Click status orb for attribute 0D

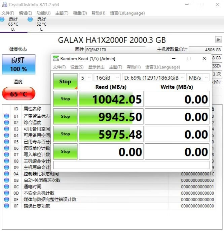[x=6, y=193]
